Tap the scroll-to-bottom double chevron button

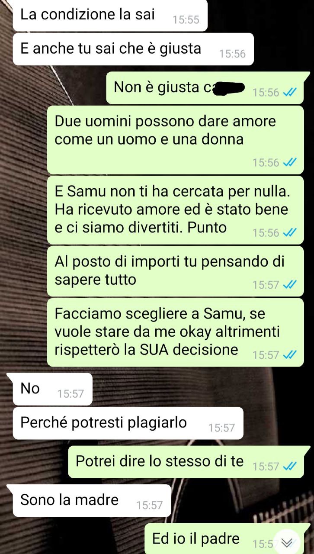pos(287,542)
